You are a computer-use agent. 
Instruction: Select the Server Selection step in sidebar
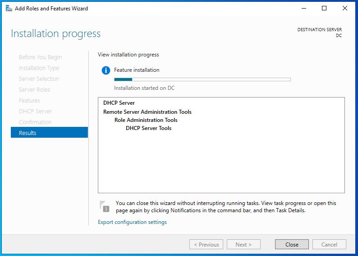pos(39,79)
